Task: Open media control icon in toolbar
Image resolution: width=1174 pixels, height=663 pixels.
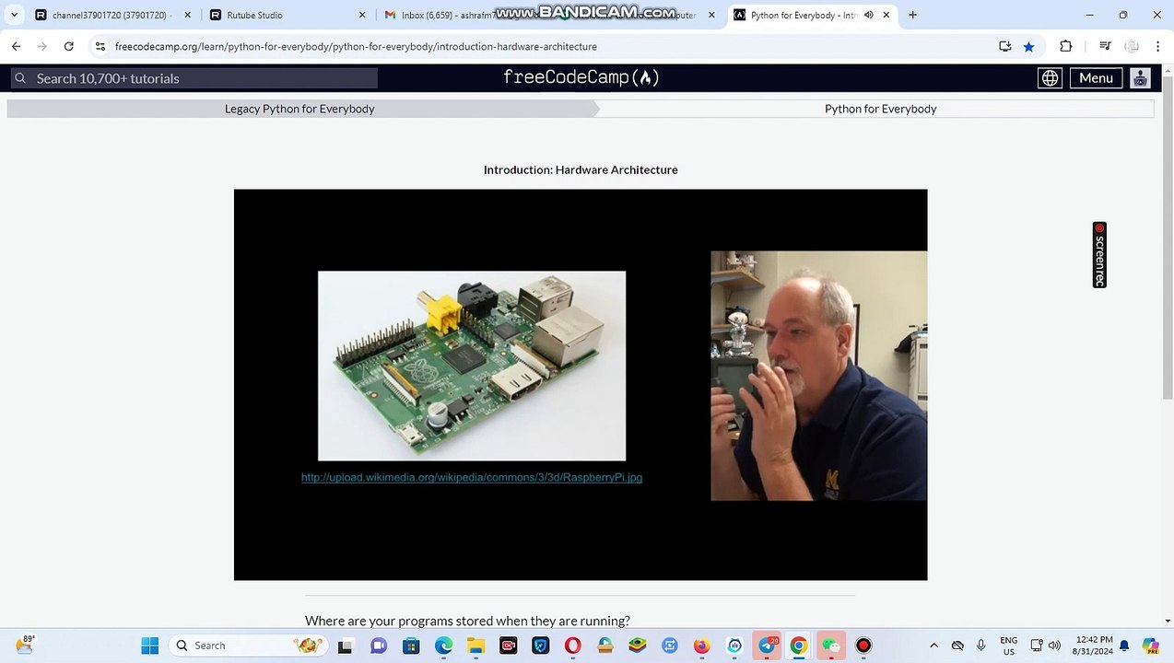Action: [x=1104, y=46]
